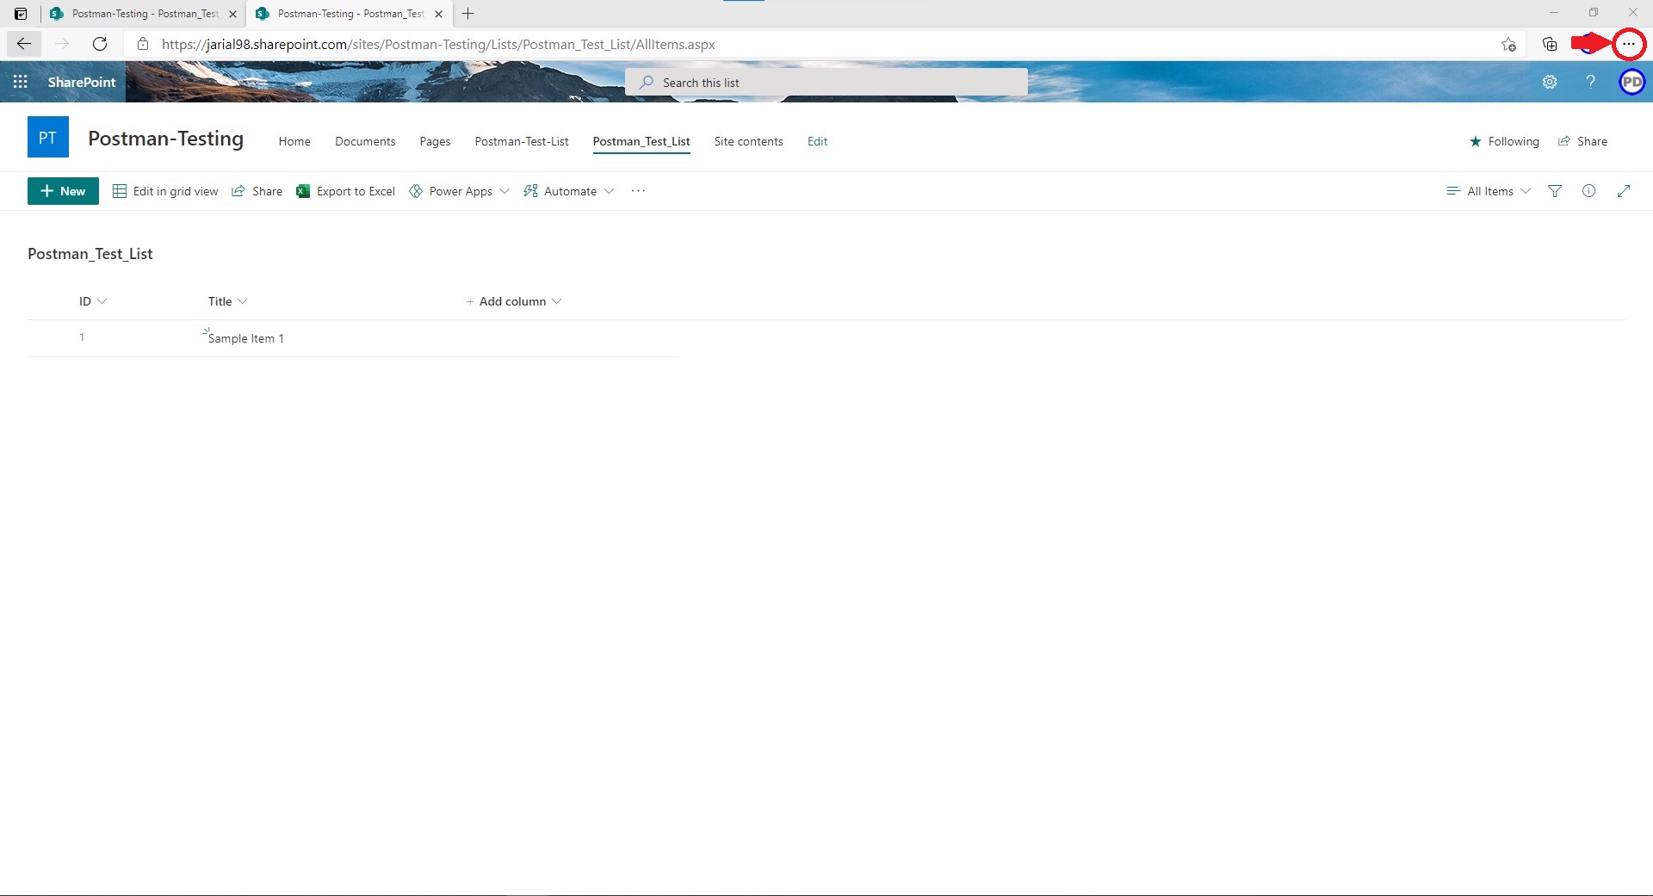Click the New item button
Screen dimensions: 1653x896
(x=63, y=191)
